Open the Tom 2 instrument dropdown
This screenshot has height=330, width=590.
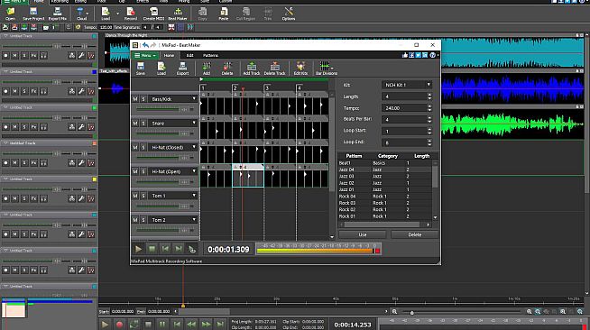point(194,220)
